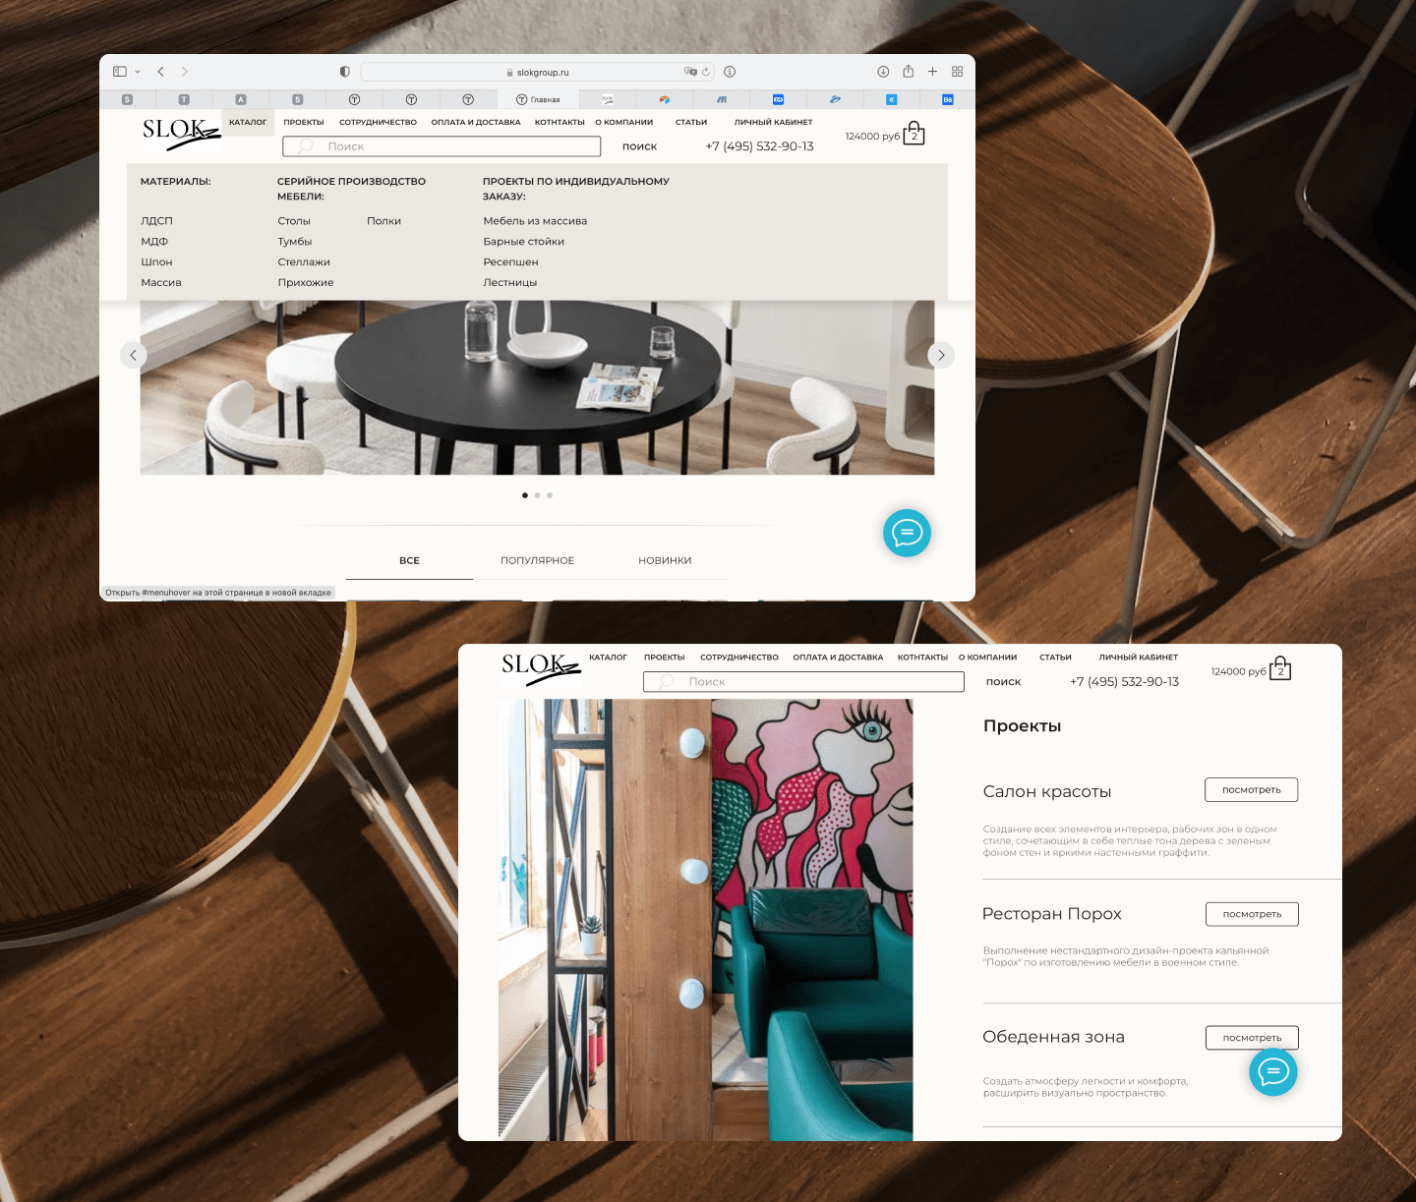1416x1202 pixels.
Task: Add a new tab with plus icon
Action: [932, 72]
